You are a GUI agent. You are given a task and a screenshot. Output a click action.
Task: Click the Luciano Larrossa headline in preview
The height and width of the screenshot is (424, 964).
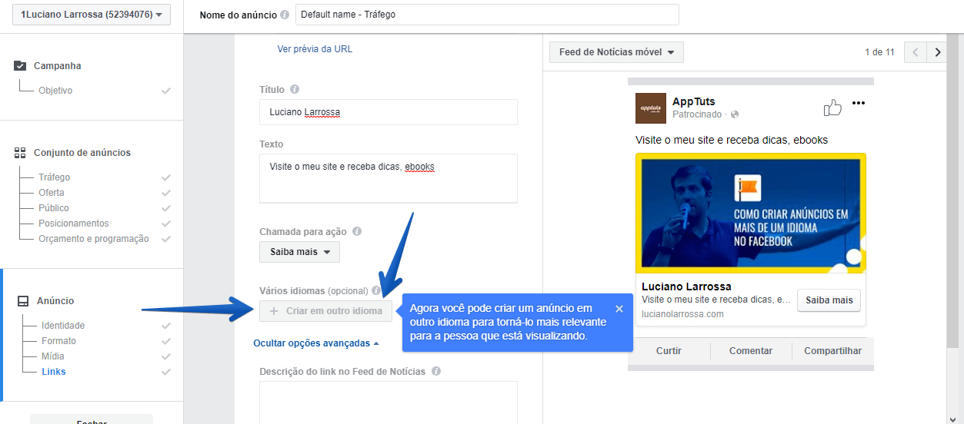[686, 287]
